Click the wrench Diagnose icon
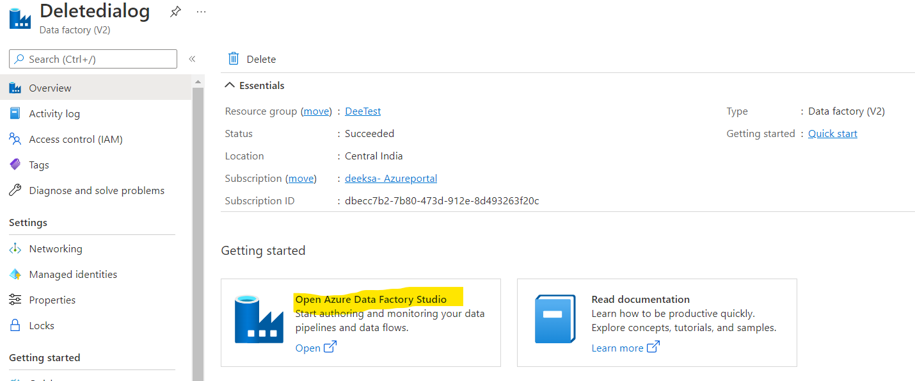The height and width of the screenshot is (381, 915). coord(15,190)
